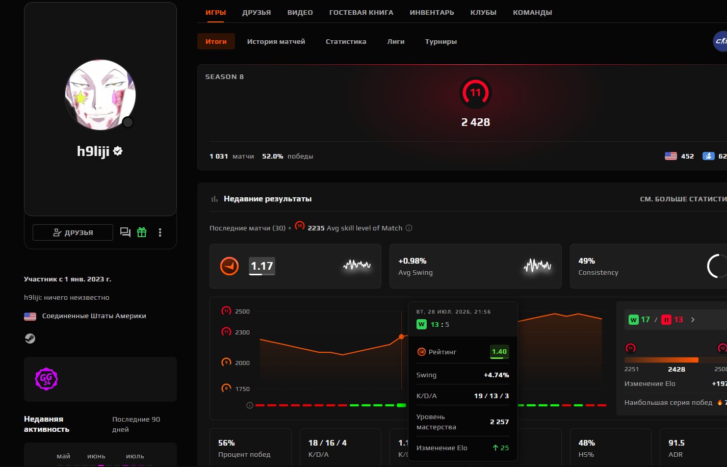Click the 48% HS% card

tap(611, 448)
